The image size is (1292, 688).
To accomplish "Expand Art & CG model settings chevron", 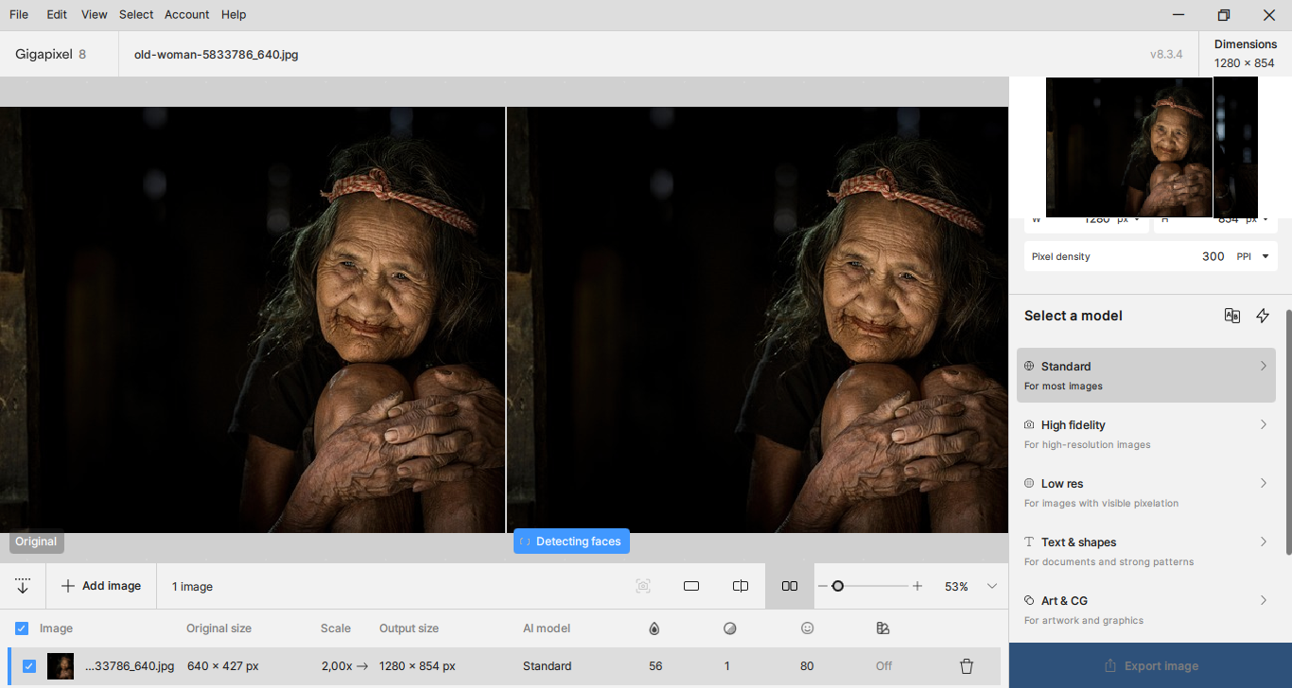I will coord(1263,600).
